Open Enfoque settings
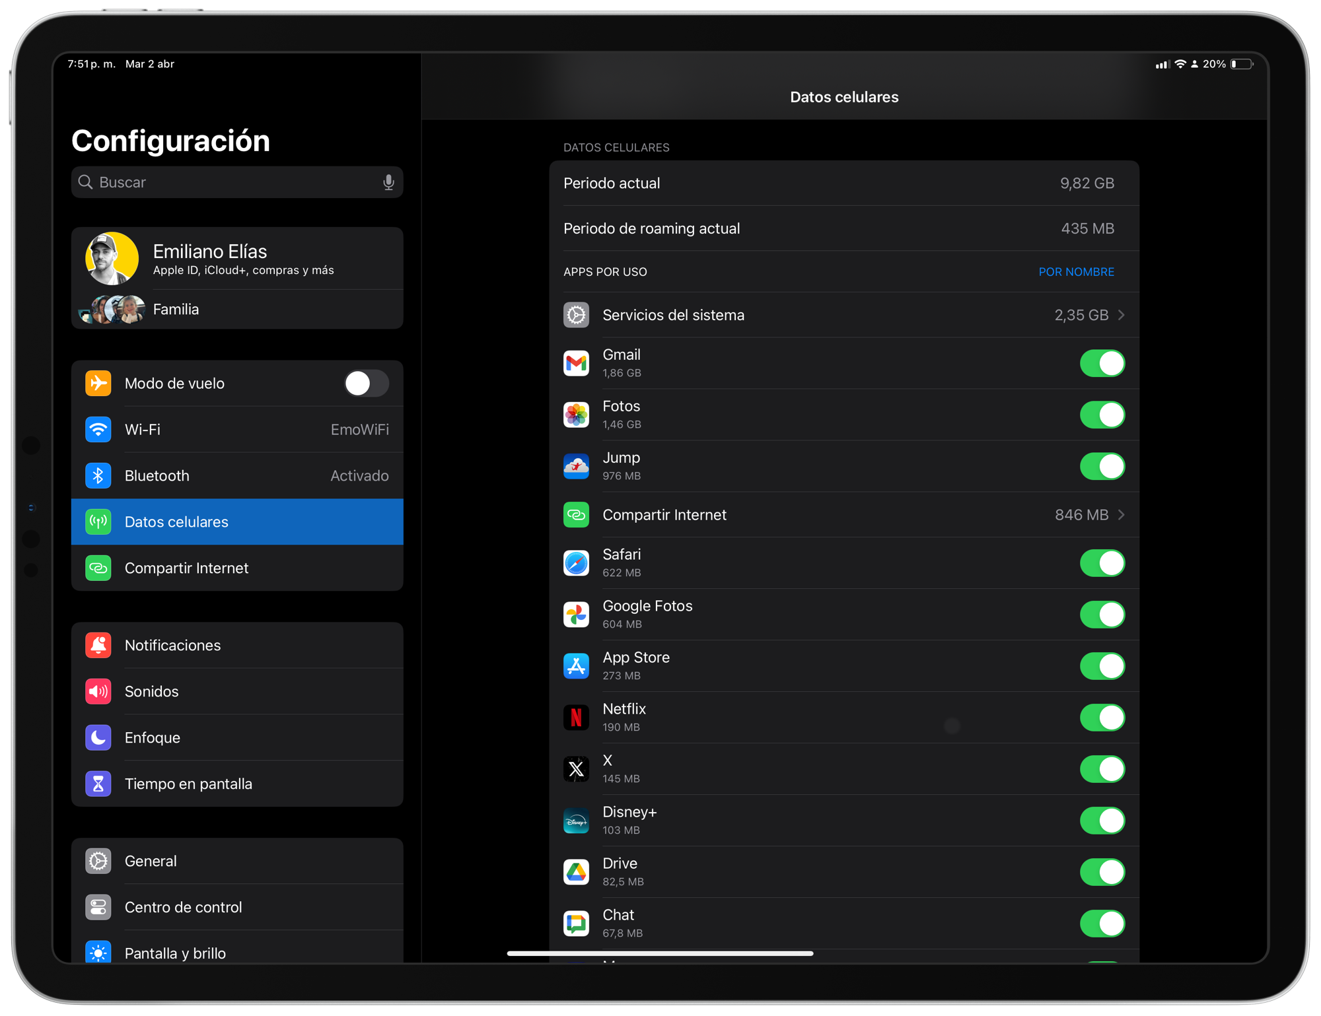The height and width of the screenshot is (1016, 1321). pos(237,738)
